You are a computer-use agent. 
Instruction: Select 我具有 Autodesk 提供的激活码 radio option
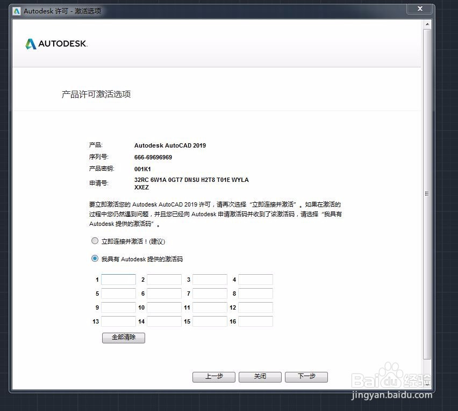tap(95, 259)
